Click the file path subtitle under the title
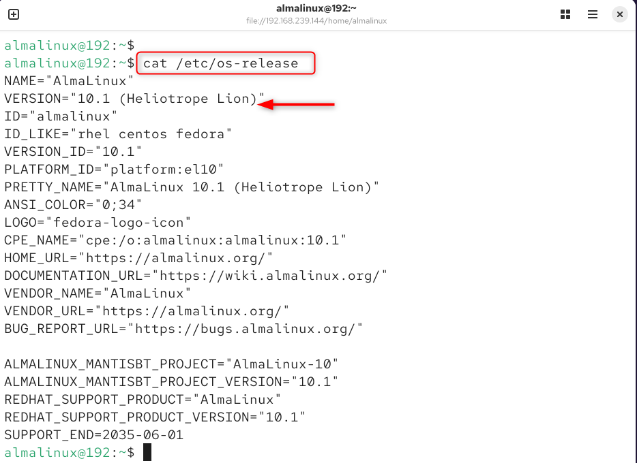 [x=318, y=21]
